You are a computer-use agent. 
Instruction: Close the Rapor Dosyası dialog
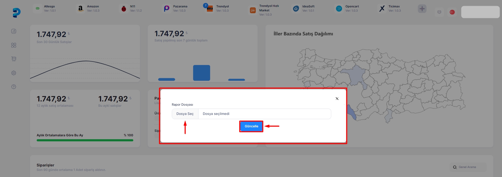click(337, 99)
